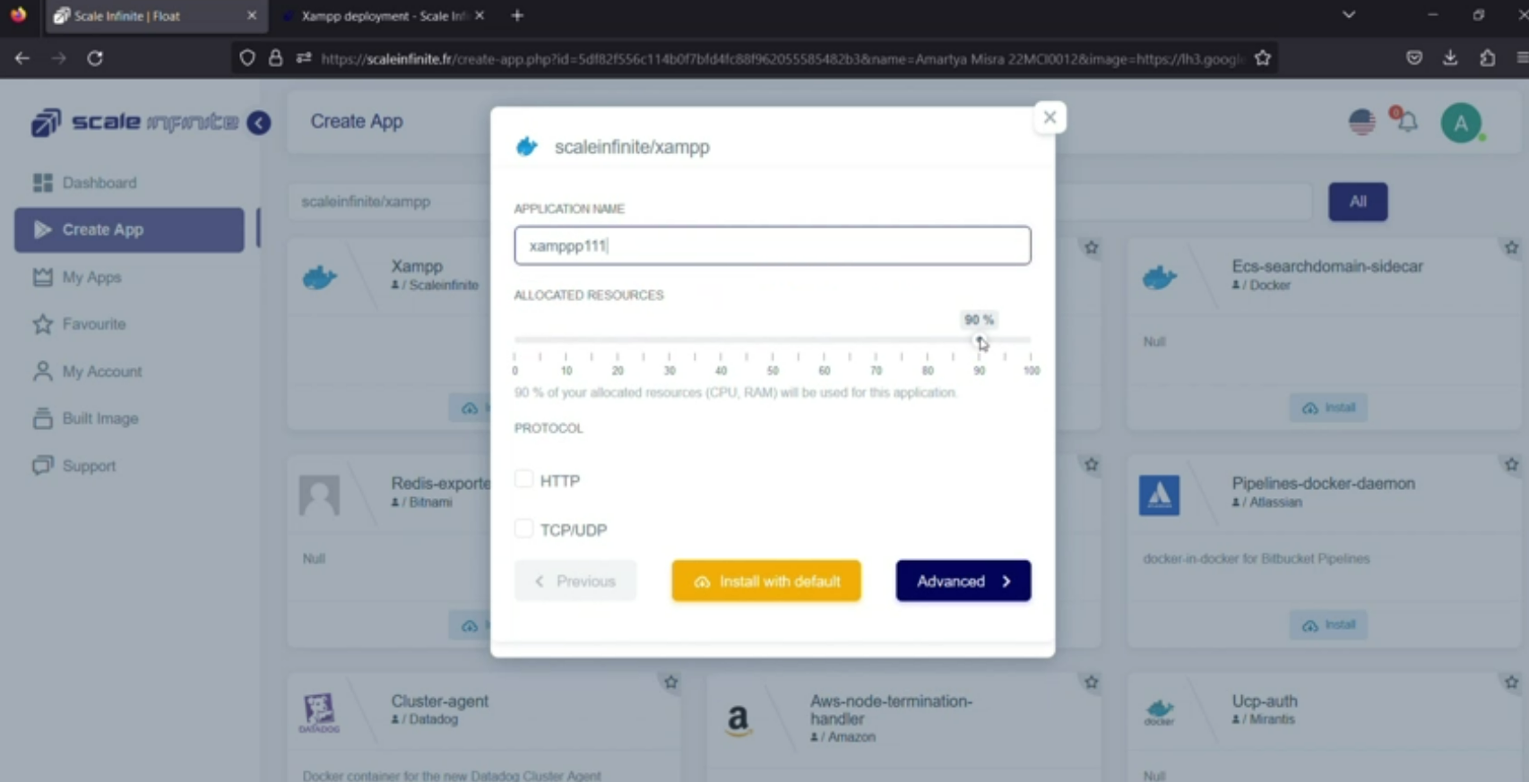This screenshot has width=1529, height=782.
Task: Click the browser address bar URL
Action: 782,59
